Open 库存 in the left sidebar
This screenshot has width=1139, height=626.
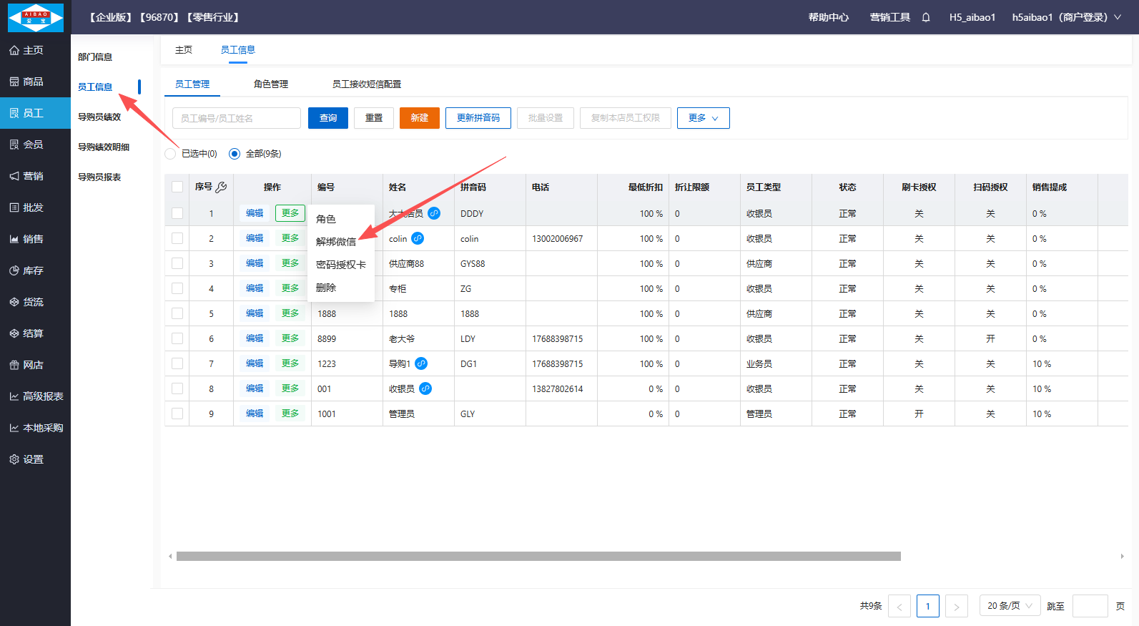(x=33, y=270)
